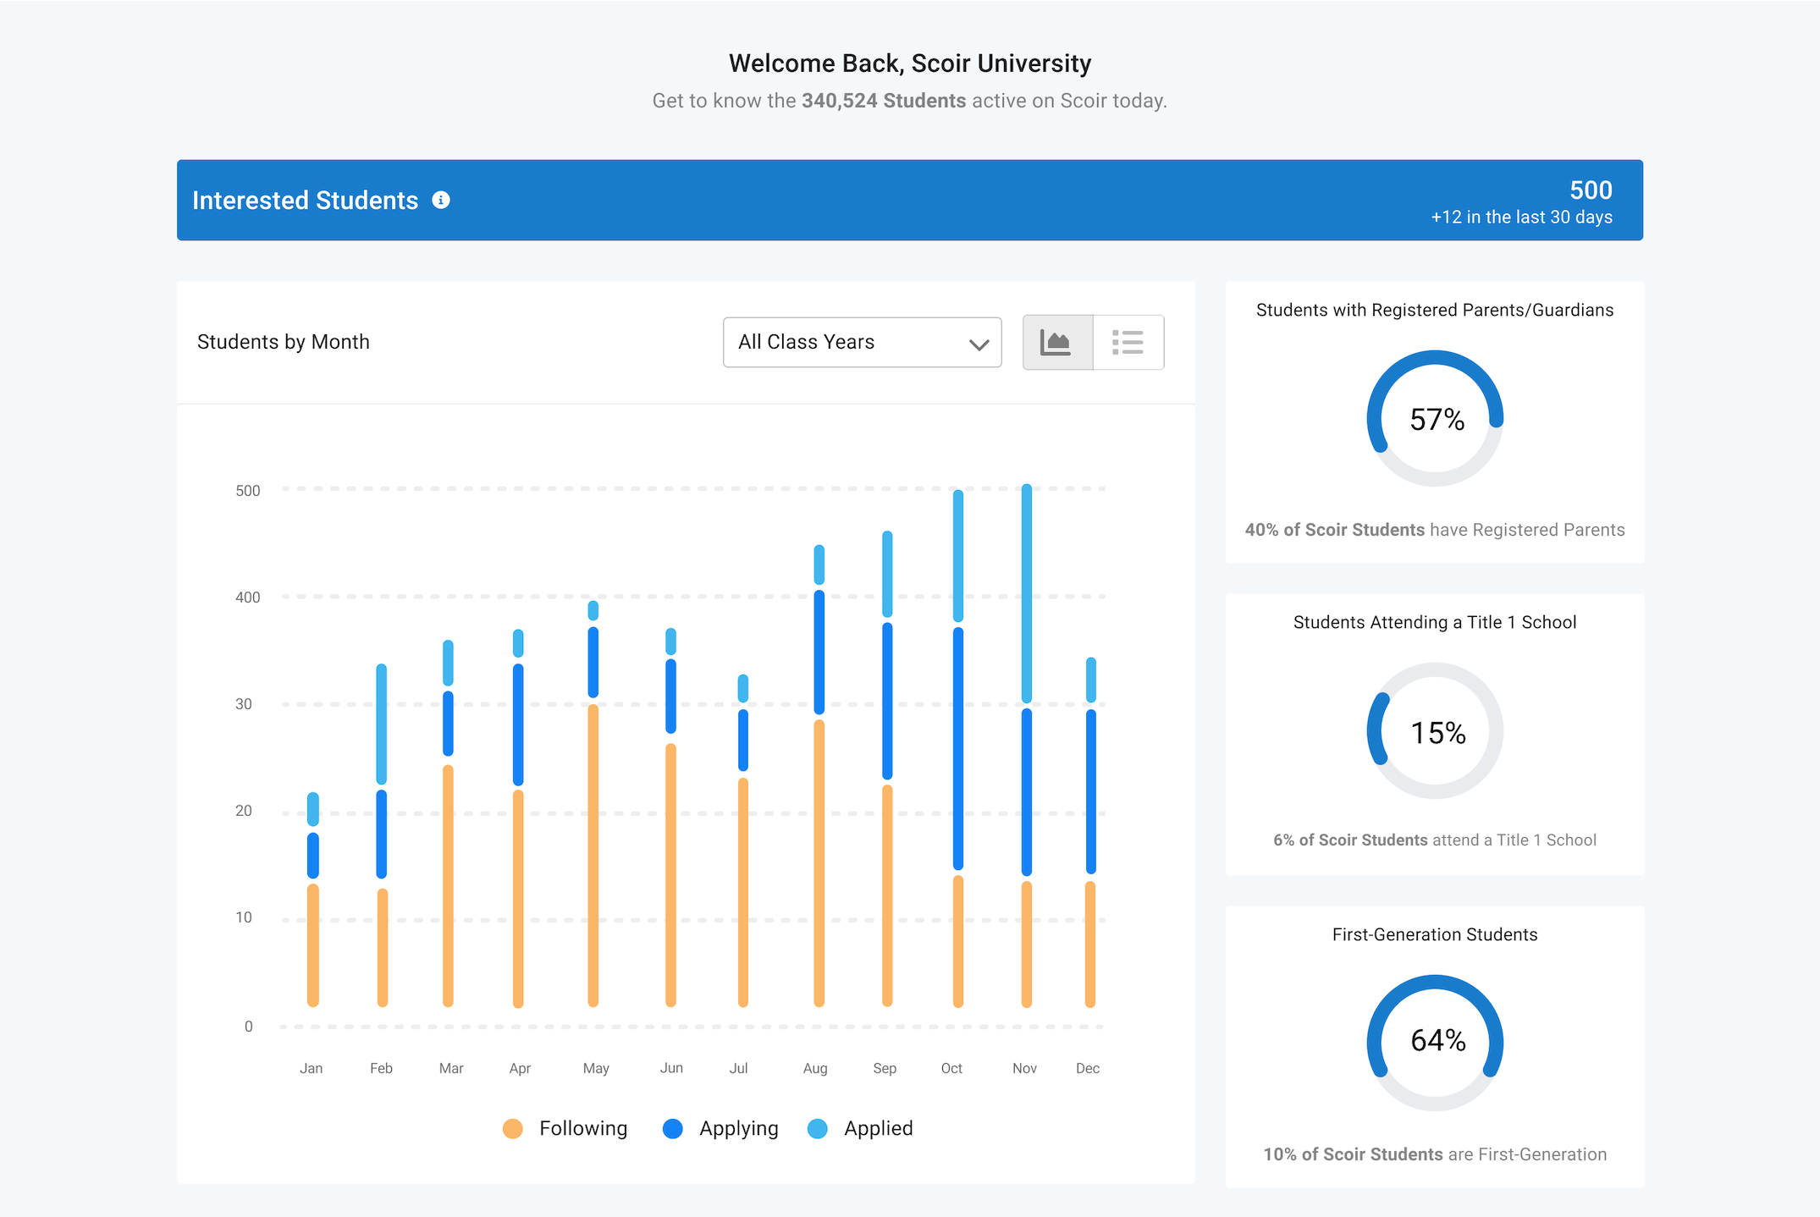This screenshot has width=1820, height=1217.
Task: Click the 340,524 Students text
Action: [x=884, y=101]
